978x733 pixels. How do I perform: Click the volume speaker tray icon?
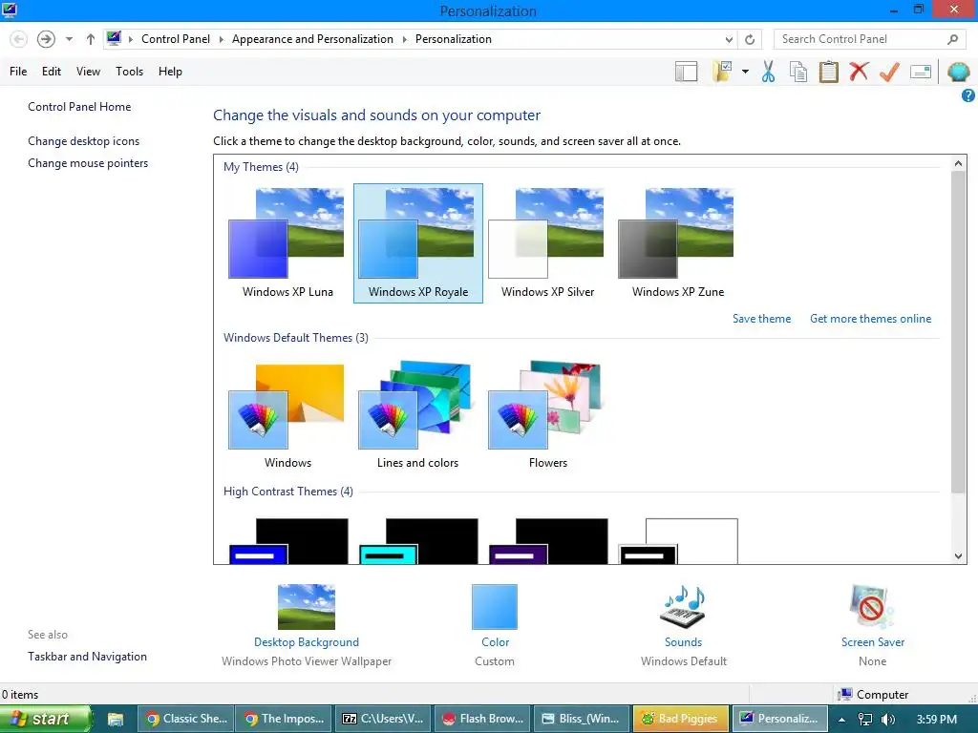(888, 719)
